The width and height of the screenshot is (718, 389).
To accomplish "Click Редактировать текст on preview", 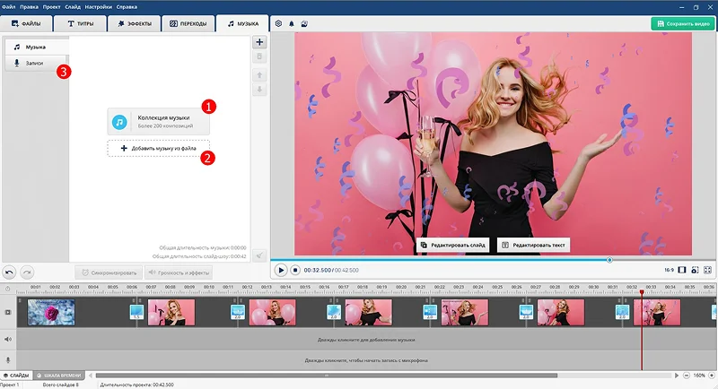I will click(533, 245).
